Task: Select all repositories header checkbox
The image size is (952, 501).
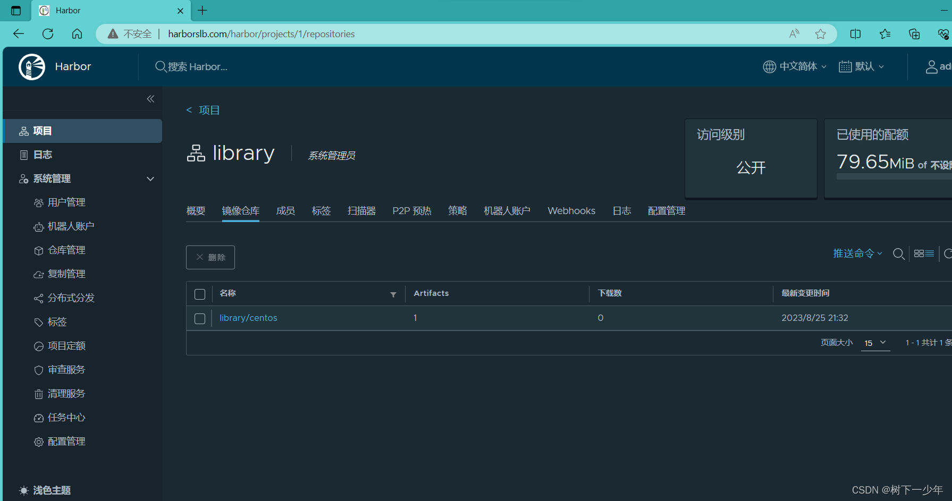Action: point(200,294)
